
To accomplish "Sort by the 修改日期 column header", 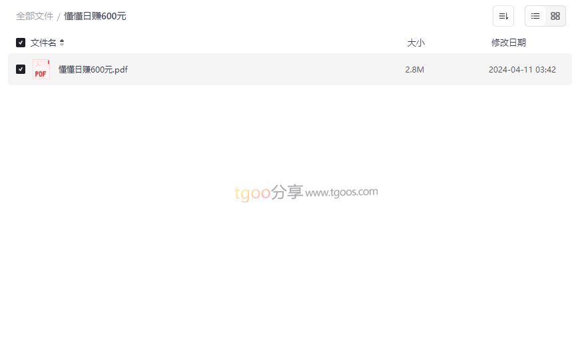I will pyautogui.click(x=509, y=43).
